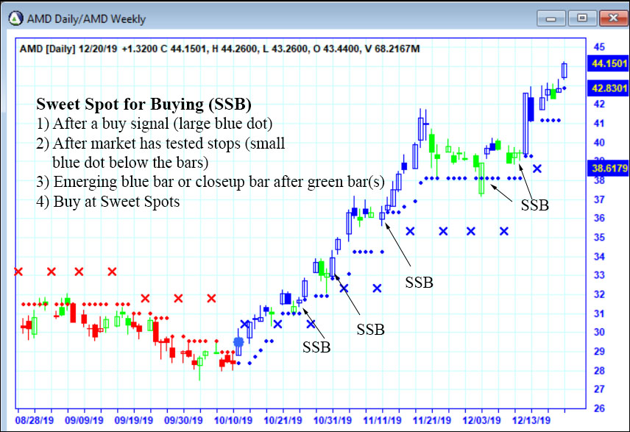Click the 42.8301 price label
This screenshot has height=432, width=630.
[x=608, y=88]
